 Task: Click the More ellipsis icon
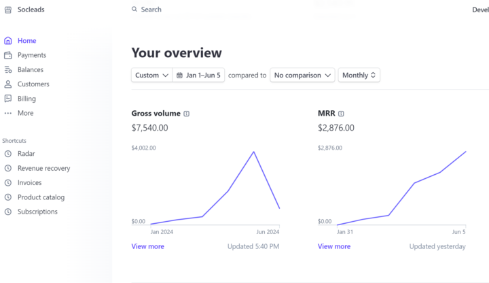[x=8, y=113]
